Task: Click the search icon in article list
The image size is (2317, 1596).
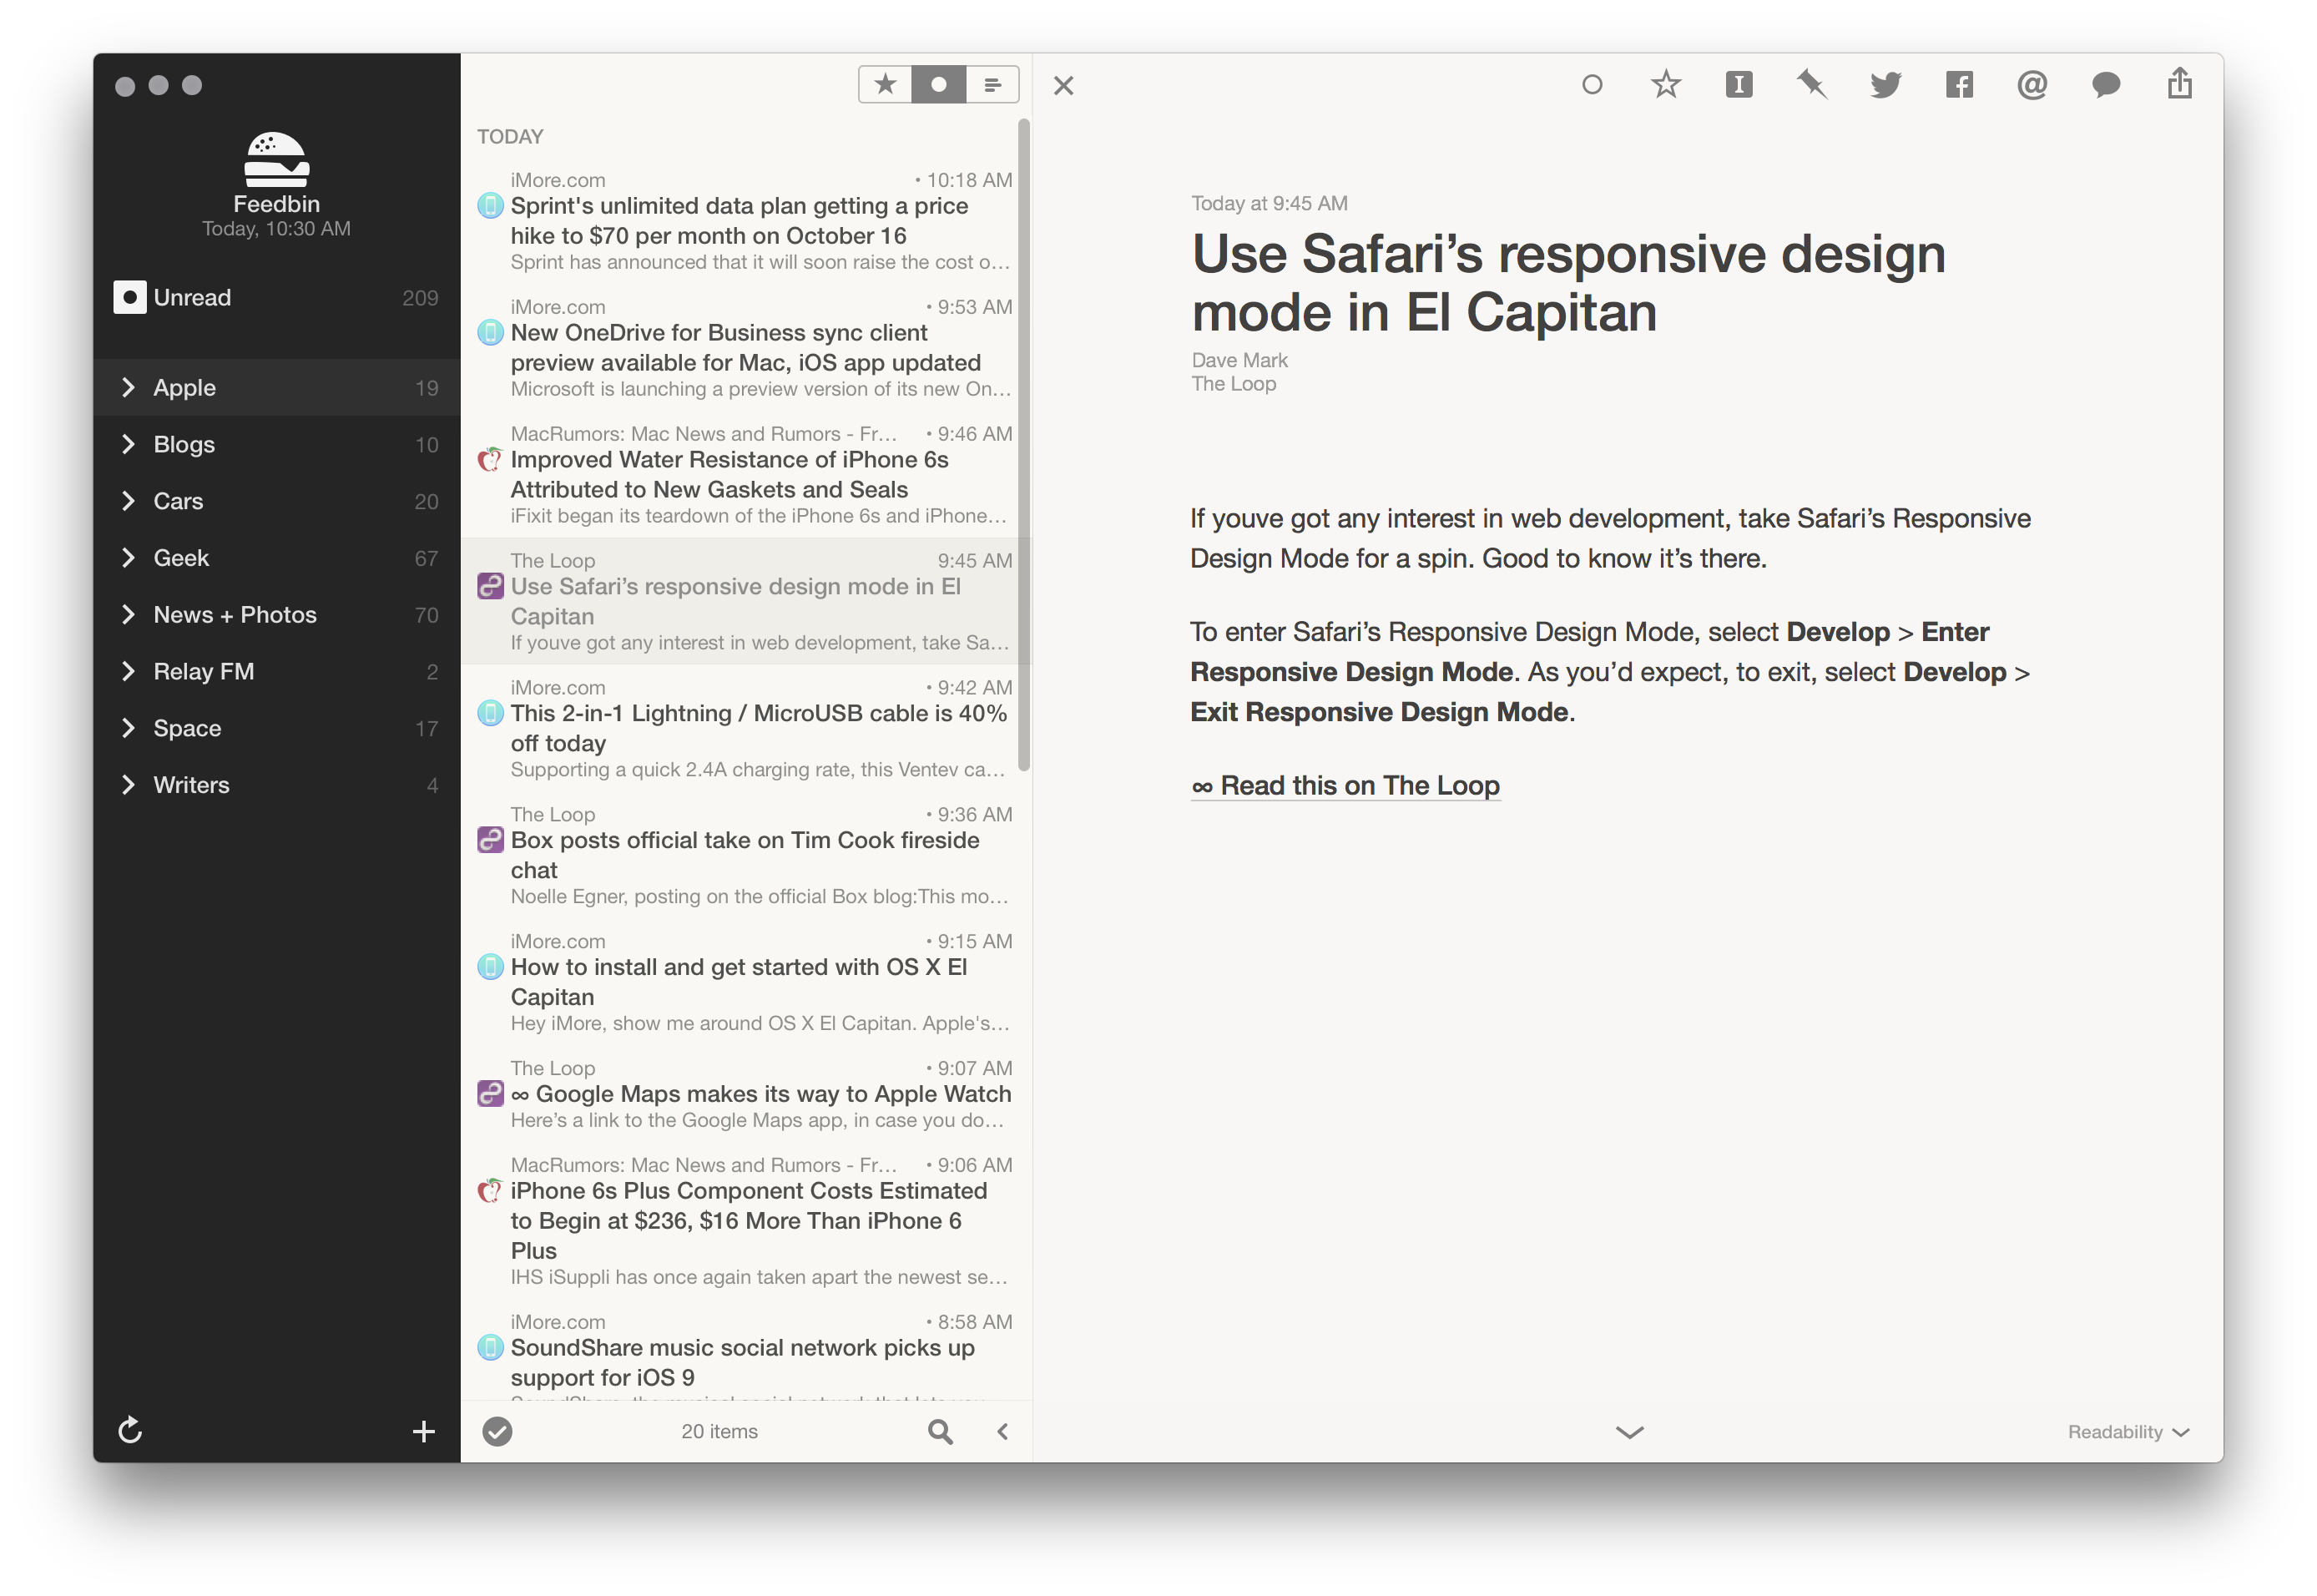Action: click(x=938, y=1431)
